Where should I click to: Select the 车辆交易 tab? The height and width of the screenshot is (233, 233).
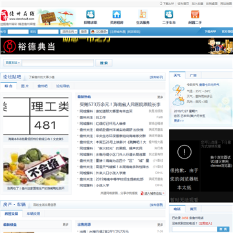tap(34, 214)
